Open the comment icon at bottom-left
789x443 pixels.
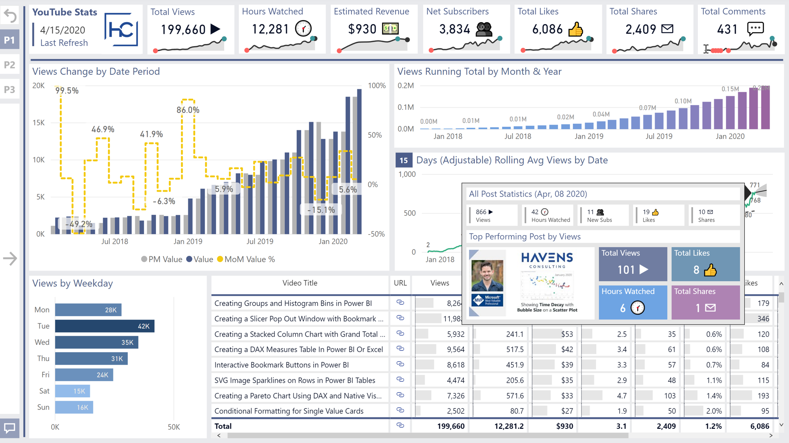[x=9, y=428]
